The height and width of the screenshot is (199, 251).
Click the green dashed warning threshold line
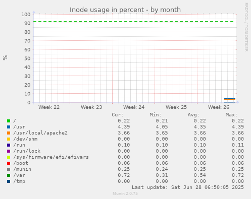click(x=134, y=22)
